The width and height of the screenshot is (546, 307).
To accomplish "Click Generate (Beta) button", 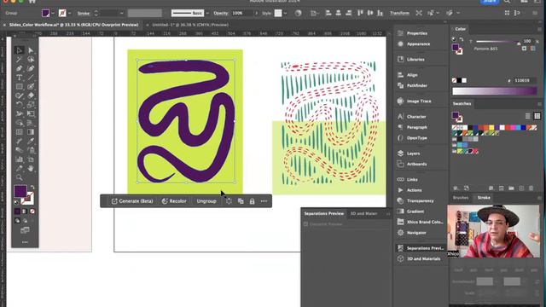I will click(132, 201).
